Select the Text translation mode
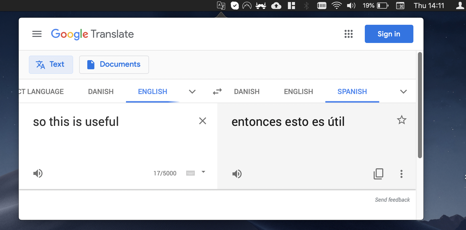This screenshot has height=230, width=466. pyautogui.click(x=51, y=65)
